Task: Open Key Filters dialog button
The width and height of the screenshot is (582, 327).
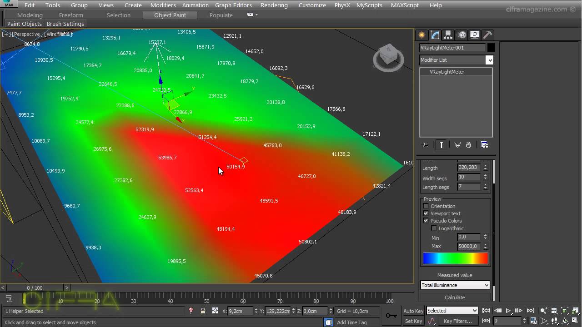Action: tap(458, 321)
